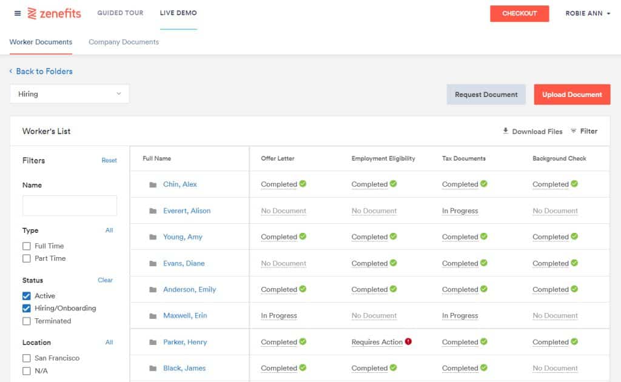Click the red Requires Action alert icon
The image size is (621, 382).
pyautogui.click(x=408, y=341)
